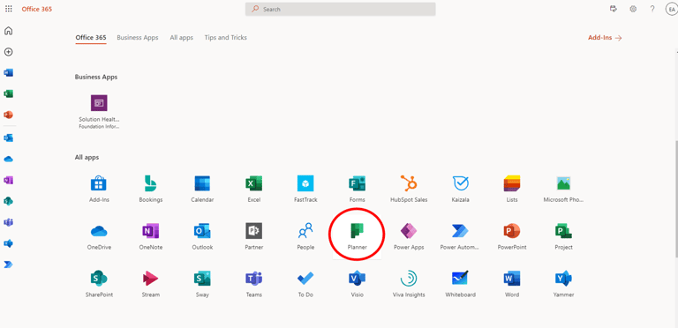Open OneNote tile in All apps
Screen dimensions: 678x328
click(x=151, y=235)
